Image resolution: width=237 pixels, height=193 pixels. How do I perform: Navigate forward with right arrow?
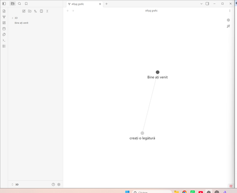pyautogui.click(x=73, y=11)
